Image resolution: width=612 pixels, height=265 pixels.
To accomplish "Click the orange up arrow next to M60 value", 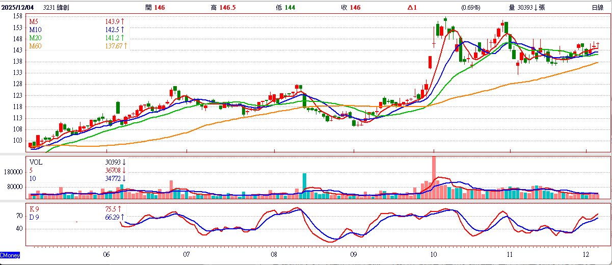I will click(126, 46).
